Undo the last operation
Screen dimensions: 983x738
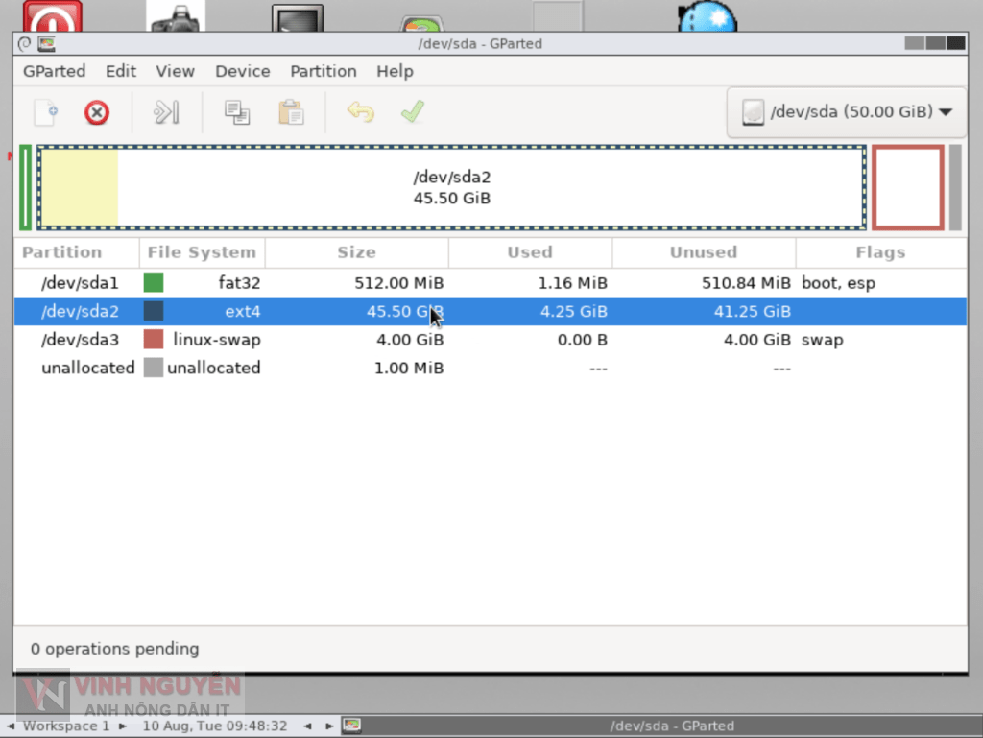point(360,112)
